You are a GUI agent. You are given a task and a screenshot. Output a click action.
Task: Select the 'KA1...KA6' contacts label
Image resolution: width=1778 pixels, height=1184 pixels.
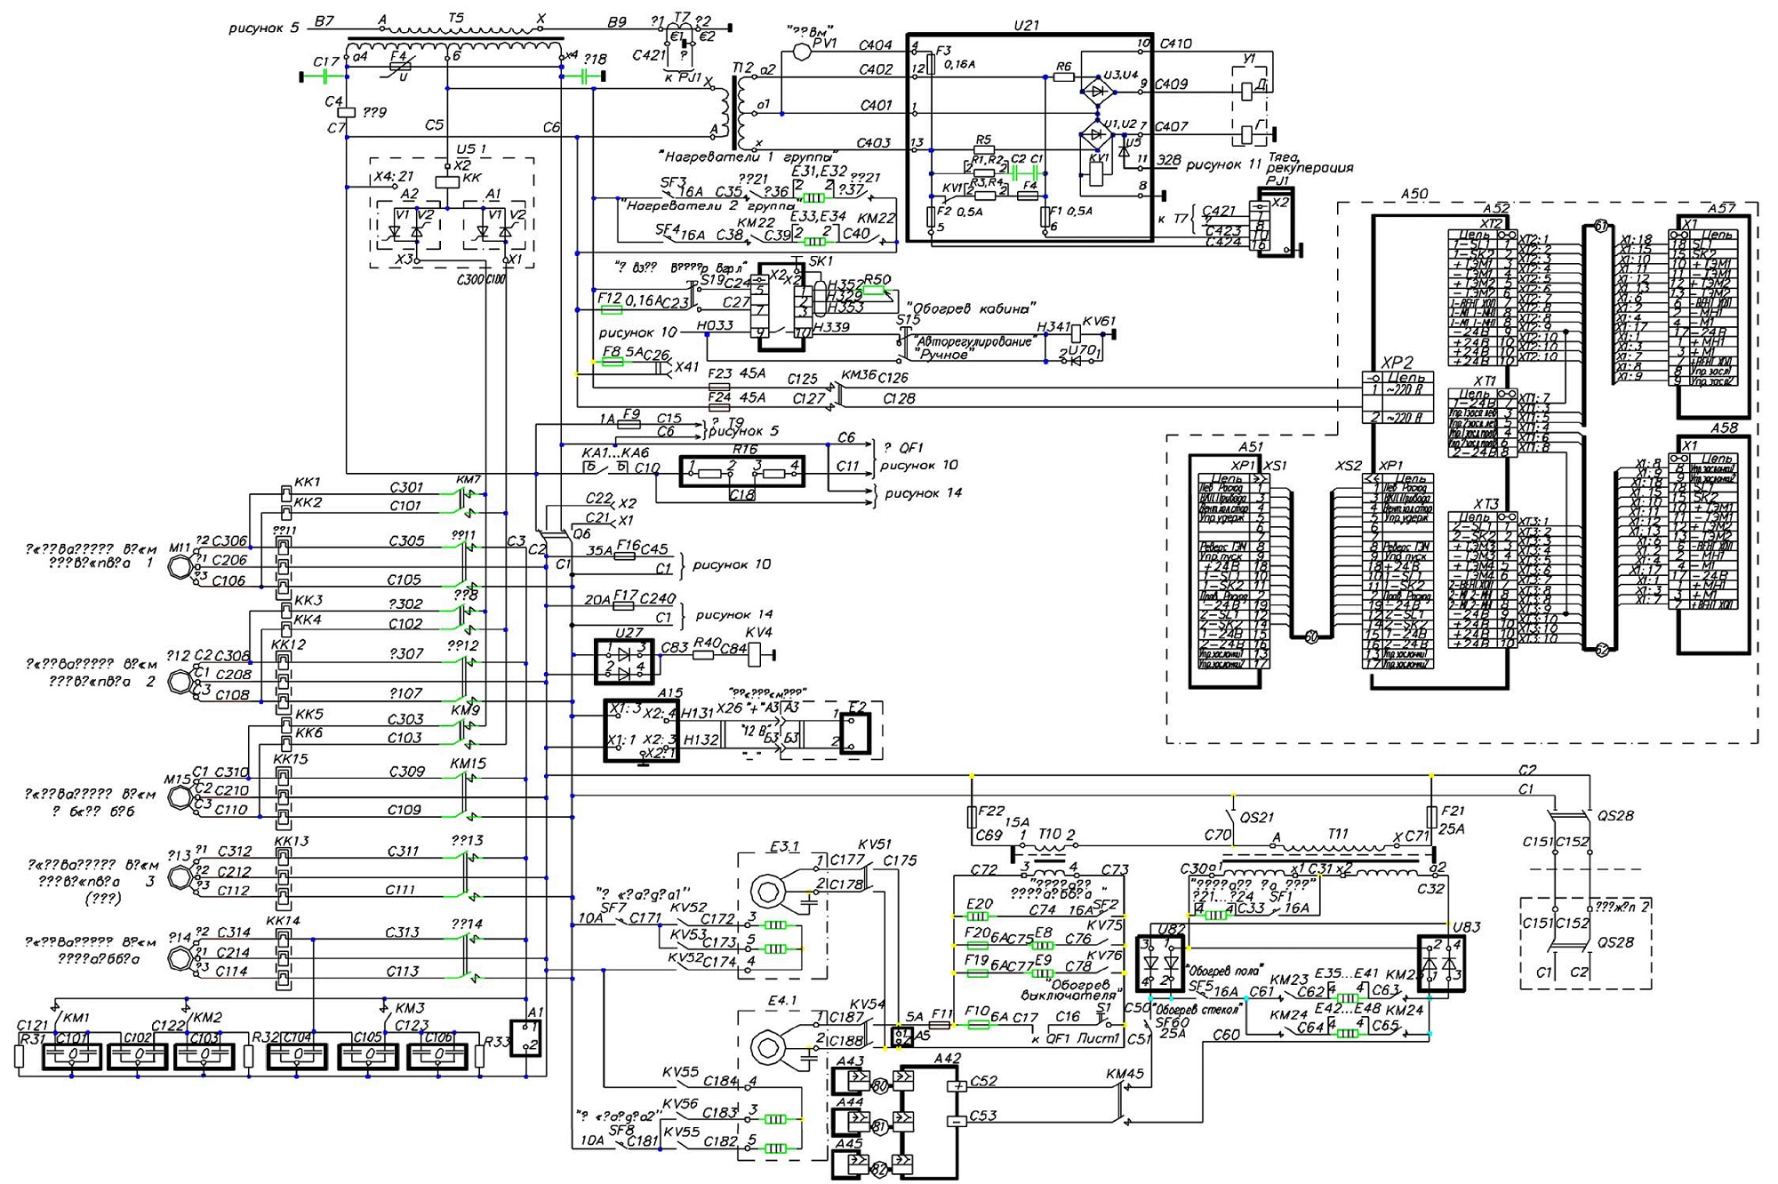615,452
